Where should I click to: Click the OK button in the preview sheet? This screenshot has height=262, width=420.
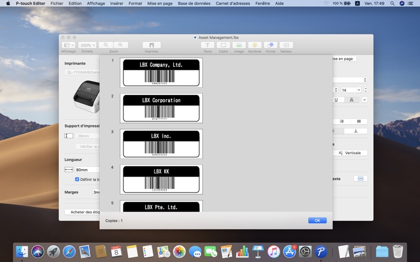tap(318, 220)
